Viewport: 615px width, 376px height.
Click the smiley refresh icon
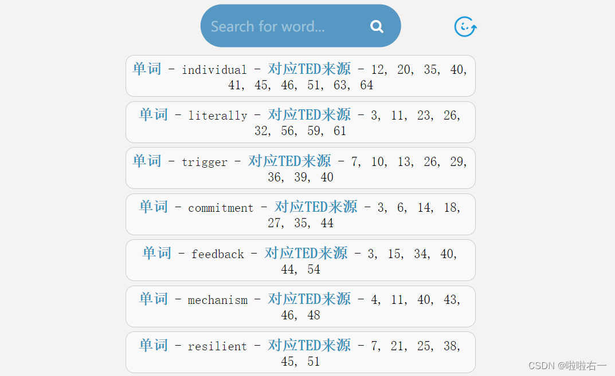[465, 27]
